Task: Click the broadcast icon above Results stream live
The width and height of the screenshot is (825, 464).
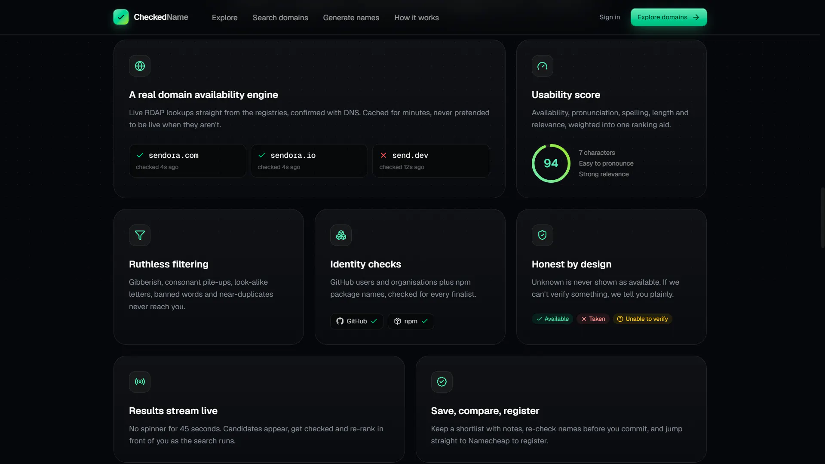Action: (140, 382)
